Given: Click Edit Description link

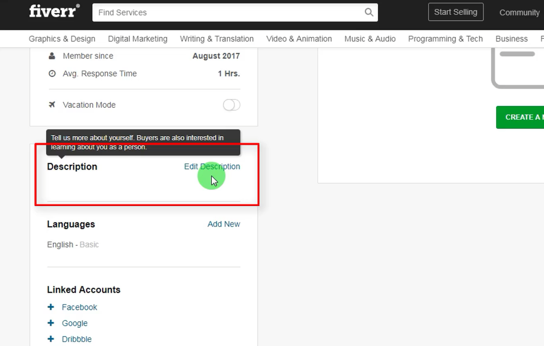Looking at the screenshot, I should click(212, 167).
